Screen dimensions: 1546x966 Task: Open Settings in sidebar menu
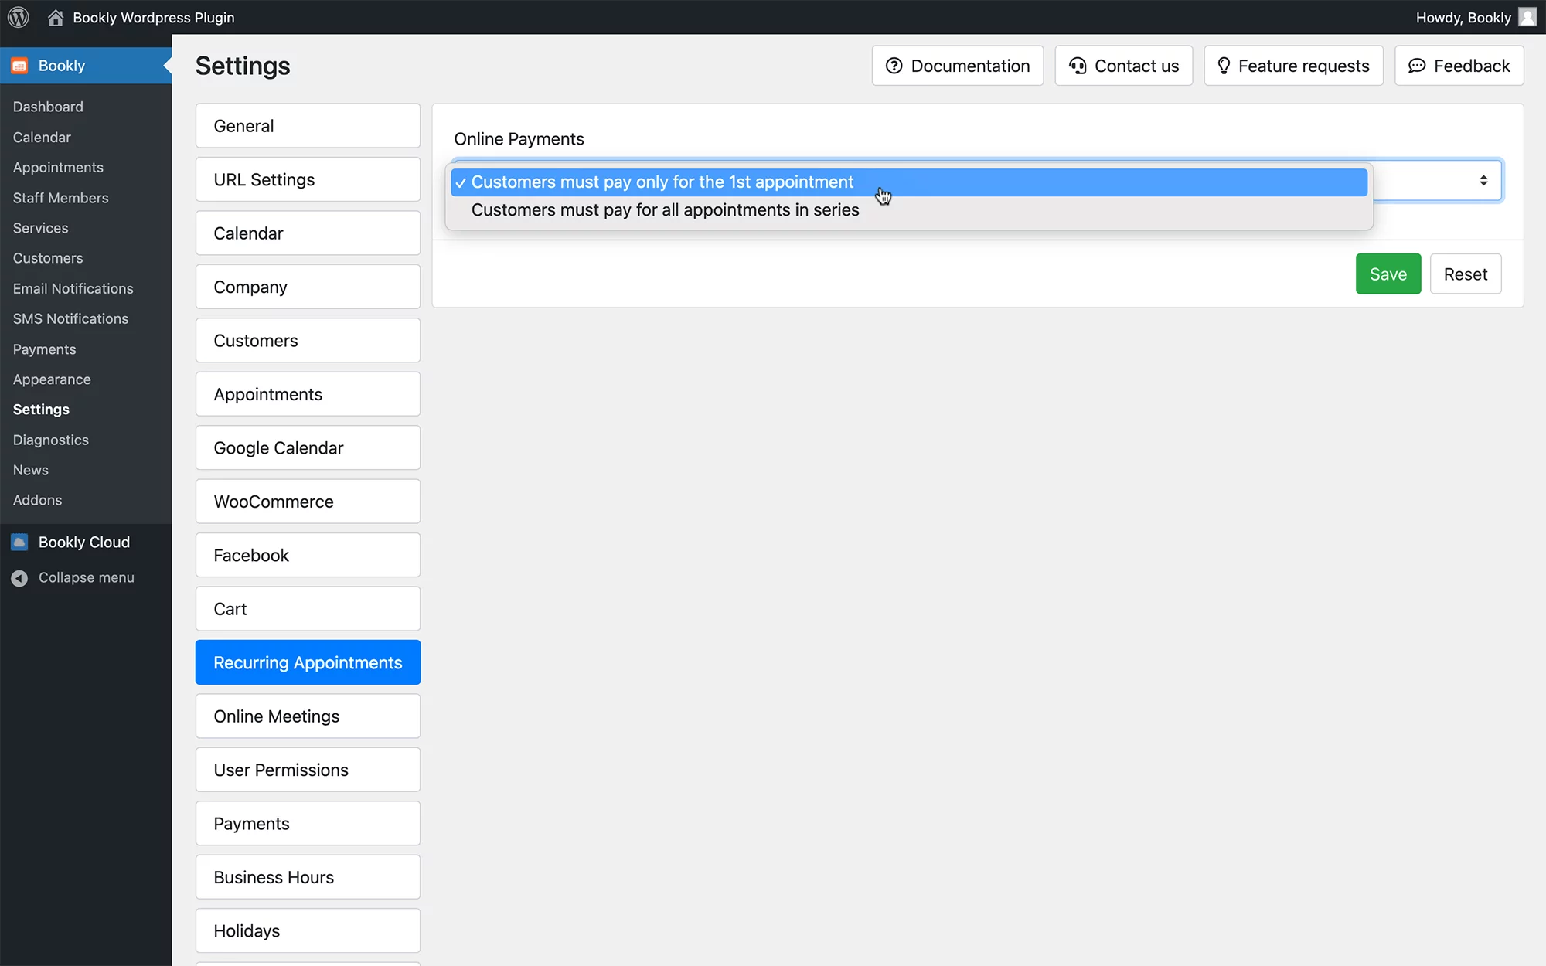[41, 410]
